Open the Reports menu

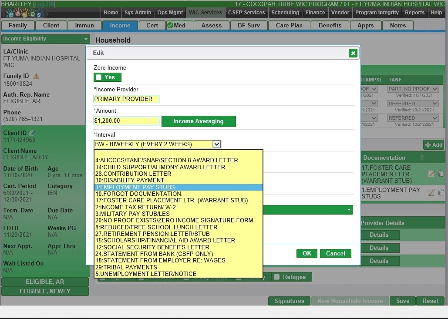(x=414, y=13)
